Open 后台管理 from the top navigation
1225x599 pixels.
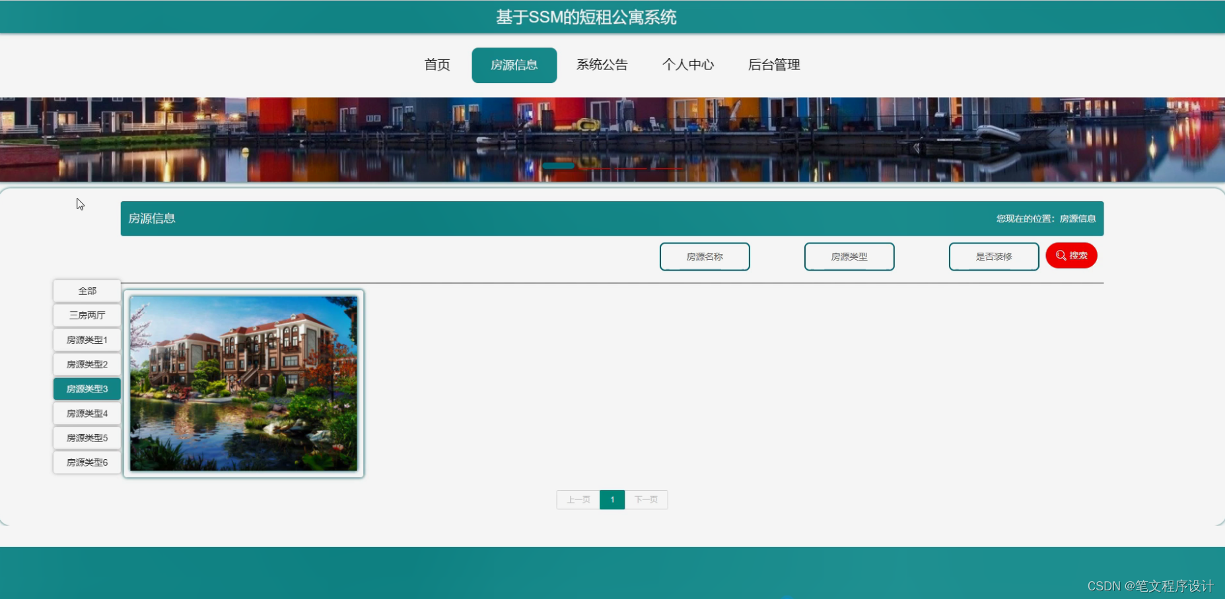click(773, 65)
